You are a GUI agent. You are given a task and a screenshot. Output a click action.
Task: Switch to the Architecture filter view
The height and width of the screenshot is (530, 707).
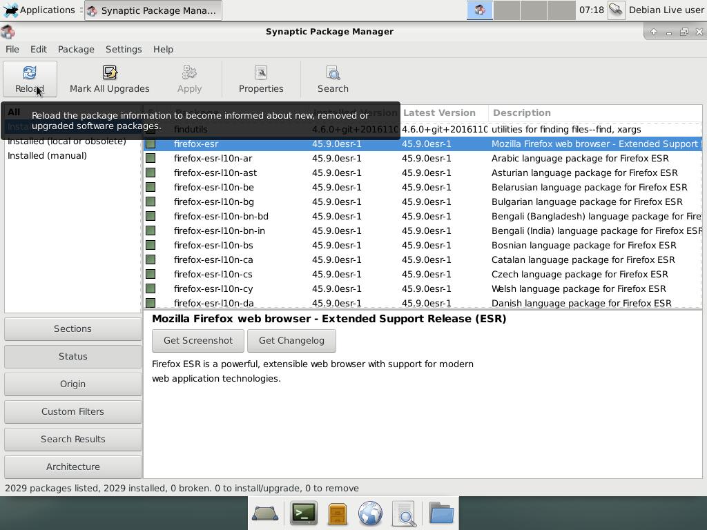point(72,467)
